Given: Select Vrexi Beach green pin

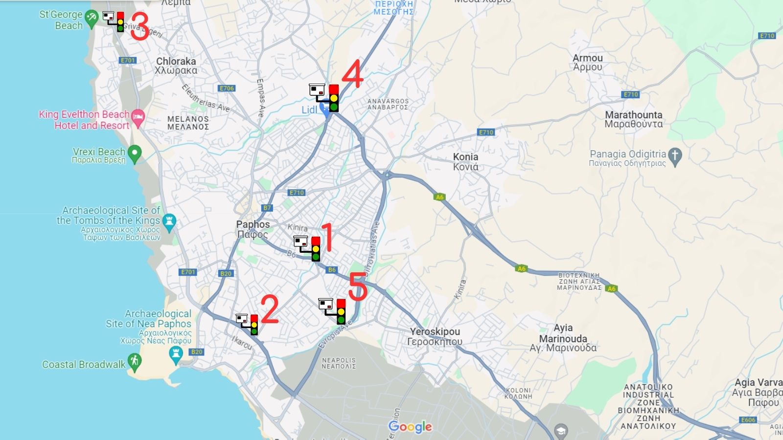Looking at the screenshot, I should coord(135,154).
